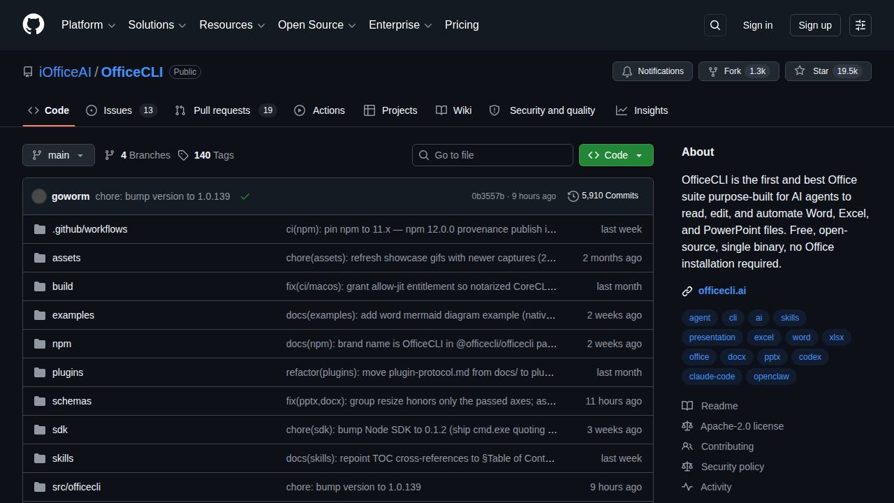Click the green check status icon on commit
The height and width of the screenshot is (503, 894).
pos(245,196)
